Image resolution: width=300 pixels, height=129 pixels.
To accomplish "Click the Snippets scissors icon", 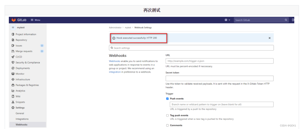I will (x=13, y=102).
